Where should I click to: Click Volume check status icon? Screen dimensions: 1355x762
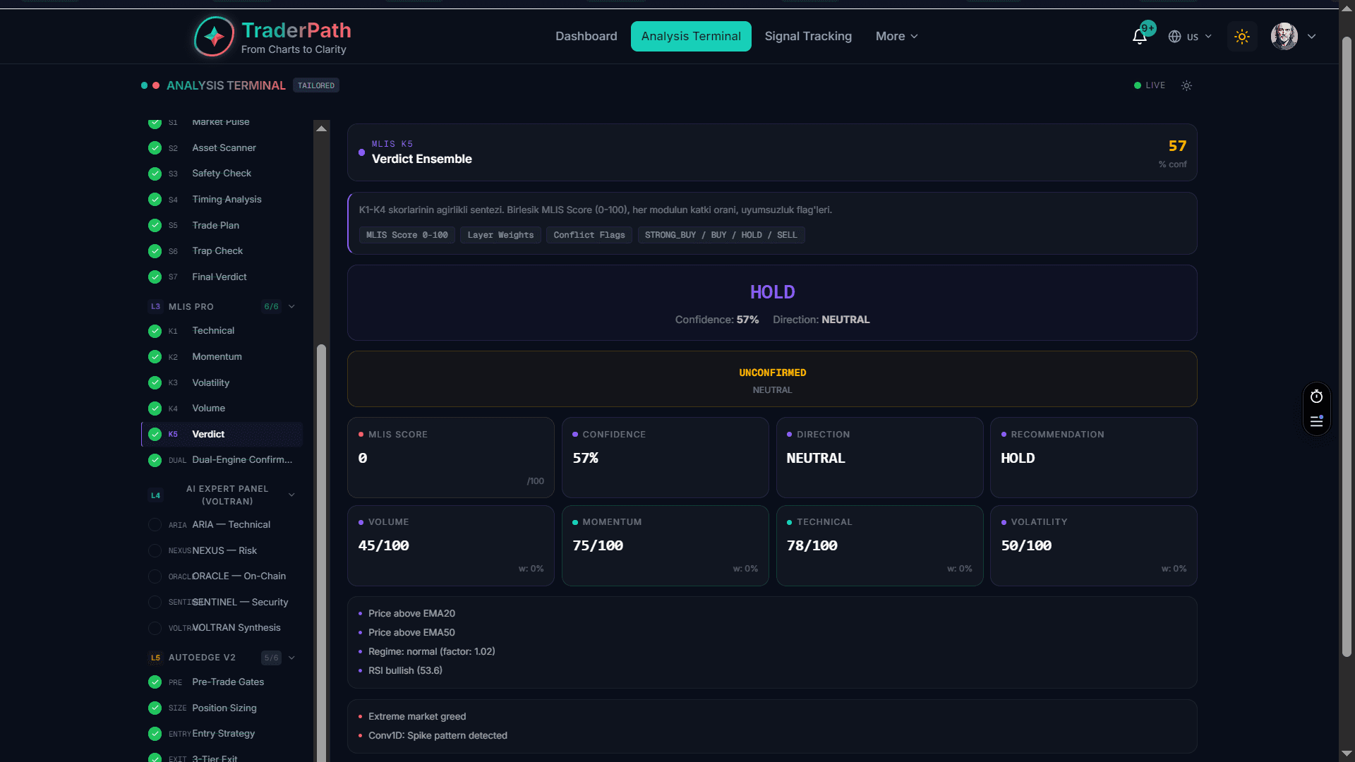(155, 409)
